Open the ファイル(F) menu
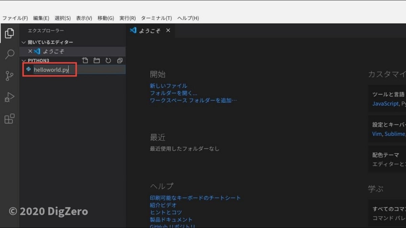 click(x=15, y=18)
